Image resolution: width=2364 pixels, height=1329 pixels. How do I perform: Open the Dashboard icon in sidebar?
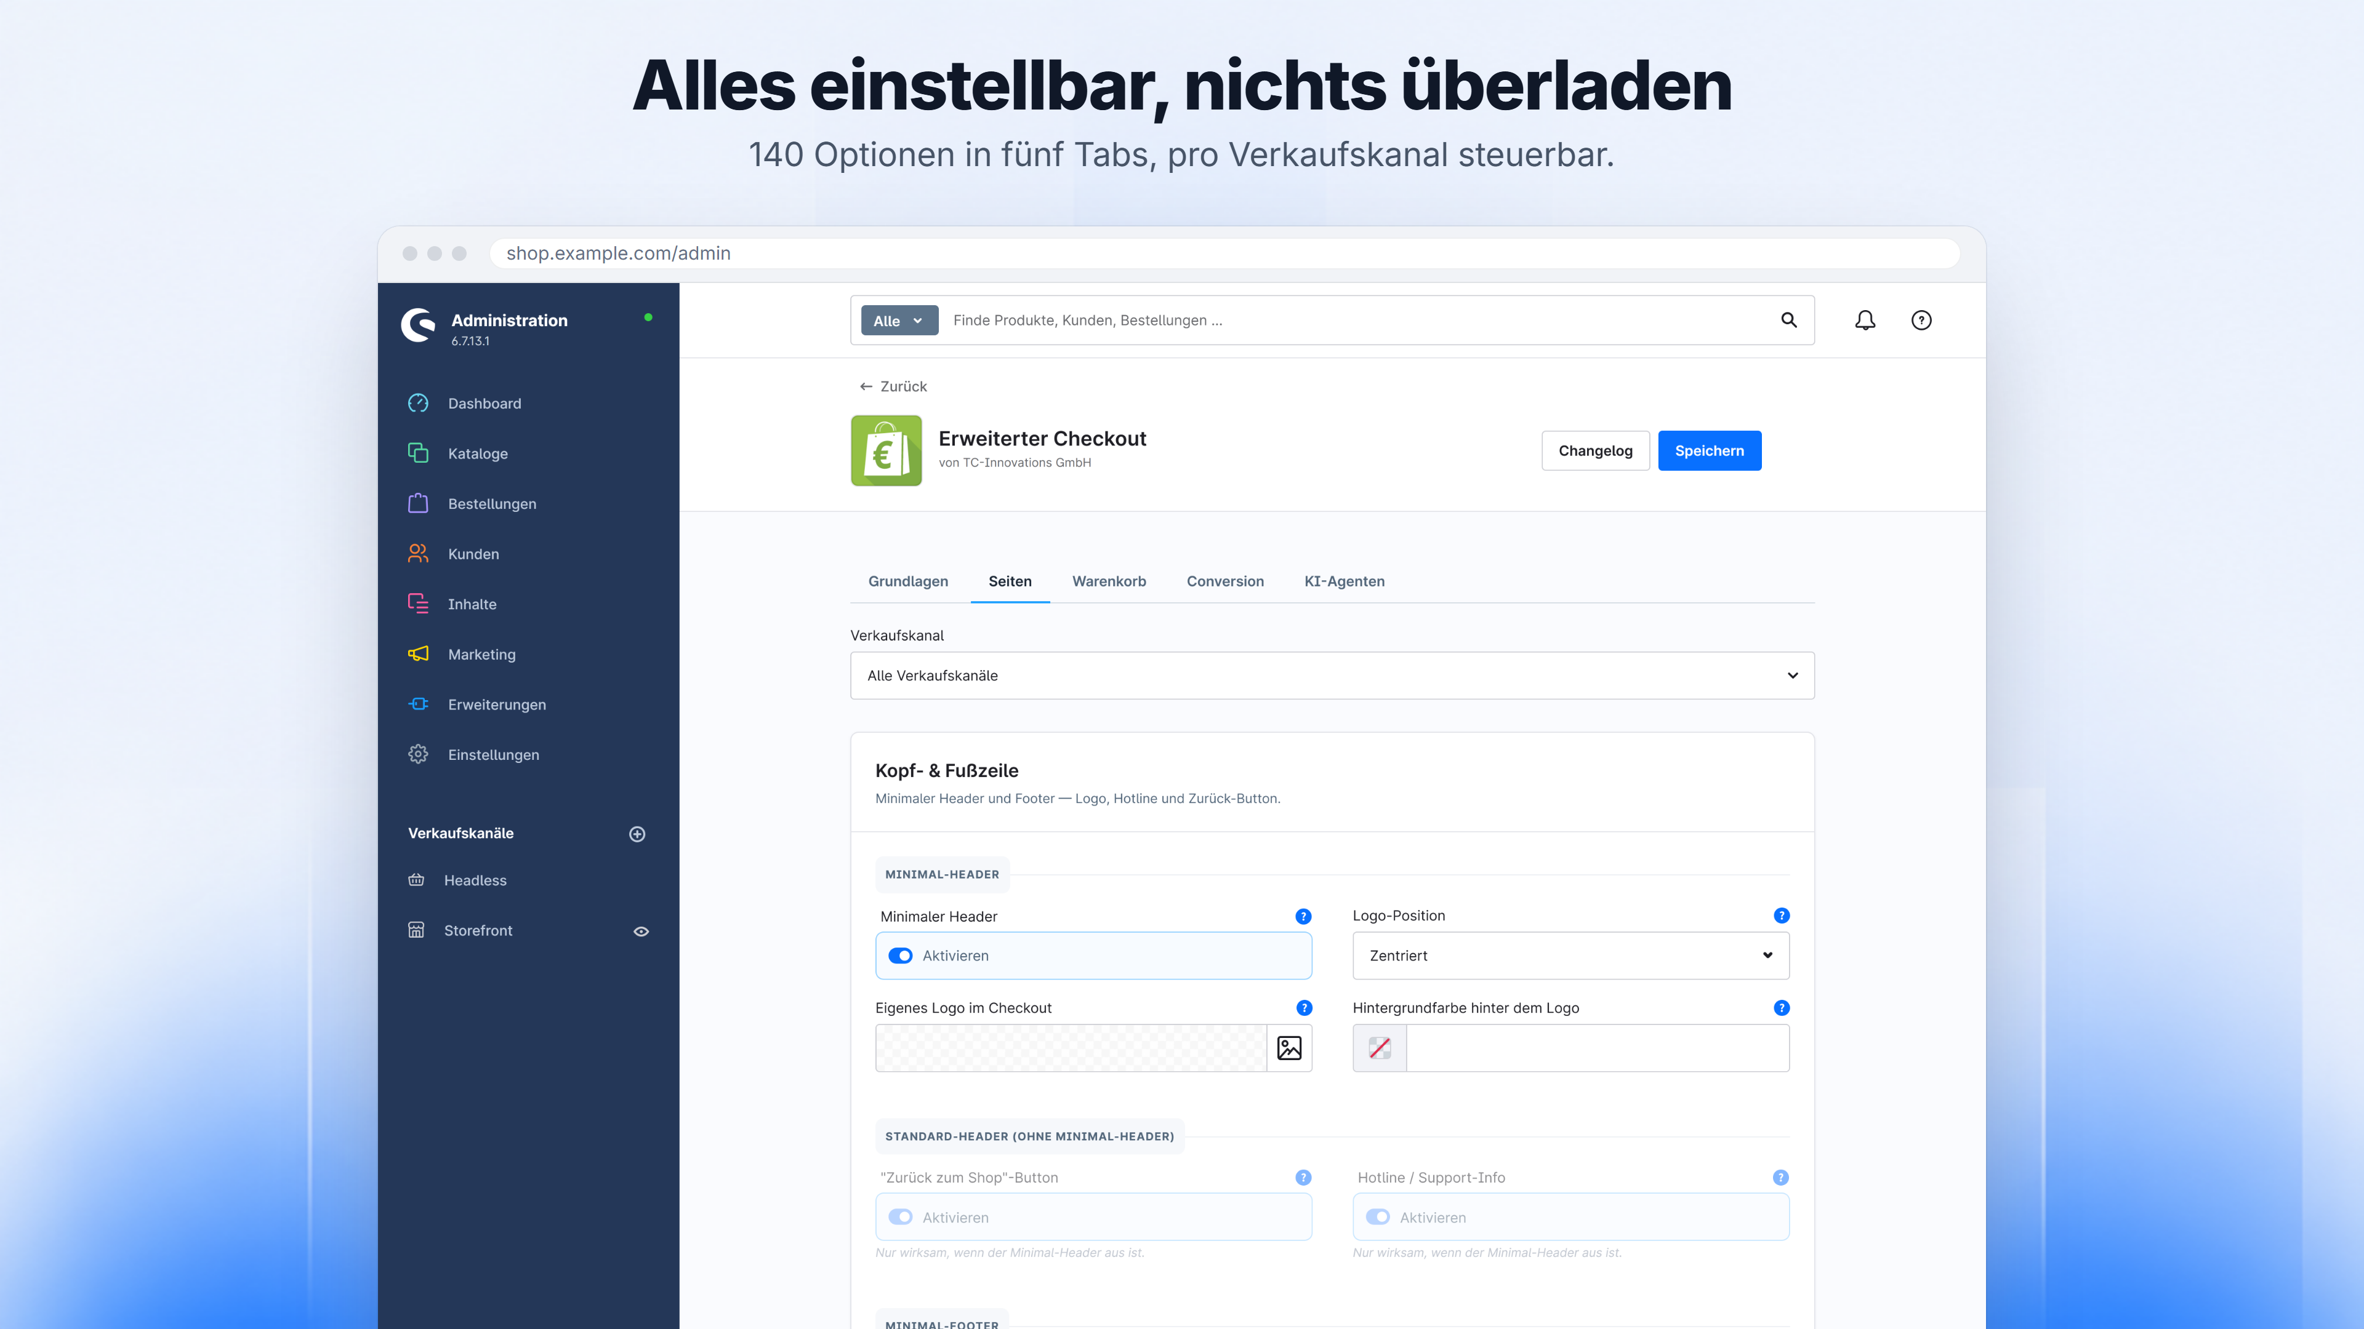(x=419, y=404)
